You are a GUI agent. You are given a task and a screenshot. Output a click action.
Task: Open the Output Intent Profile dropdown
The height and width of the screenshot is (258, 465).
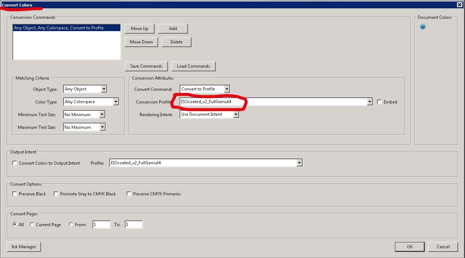click(299, 163)
